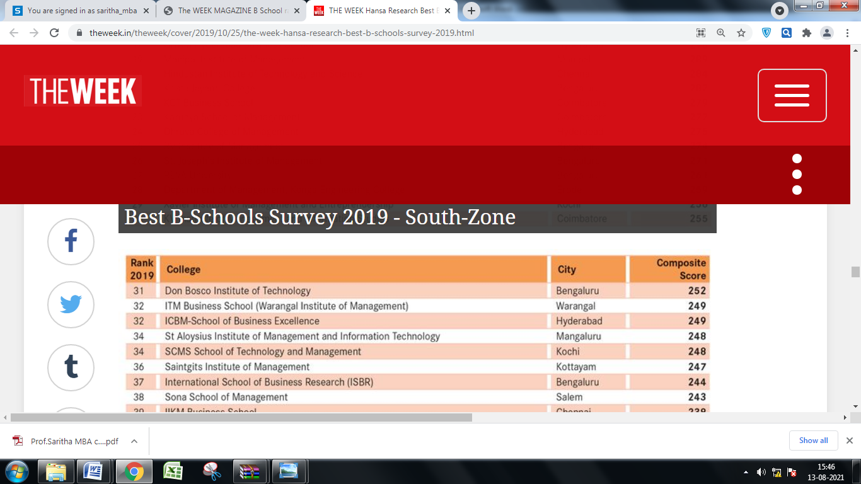Viewport: 861px width, 484px height.
Task: Open The Week hamburger menu
Action: pos(792,95)
